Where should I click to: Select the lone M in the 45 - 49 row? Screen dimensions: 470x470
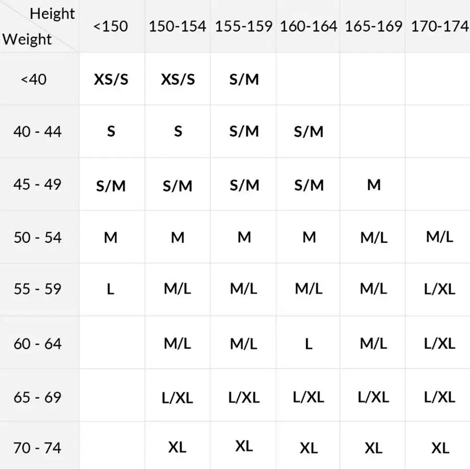coord(374,184)
